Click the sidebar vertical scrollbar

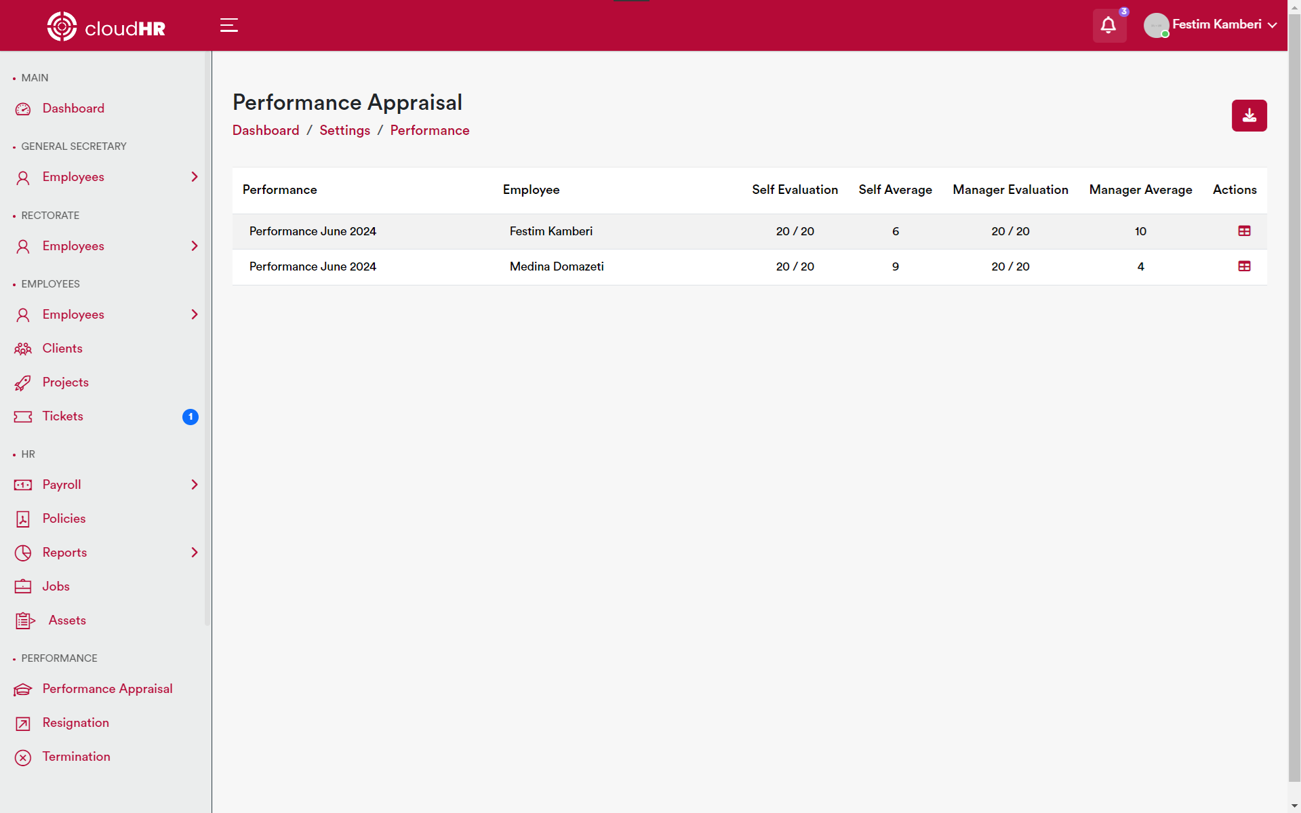(207, 339)
